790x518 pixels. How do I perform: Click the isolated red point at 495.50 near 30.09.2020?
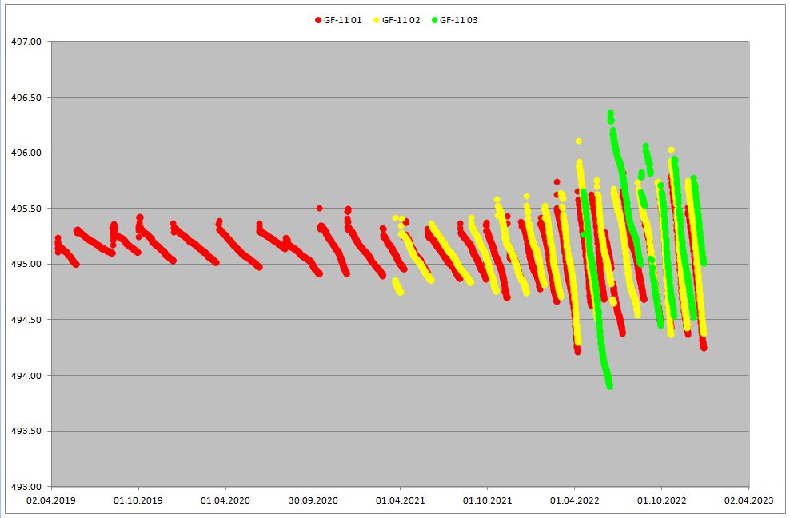coord(319,208)
